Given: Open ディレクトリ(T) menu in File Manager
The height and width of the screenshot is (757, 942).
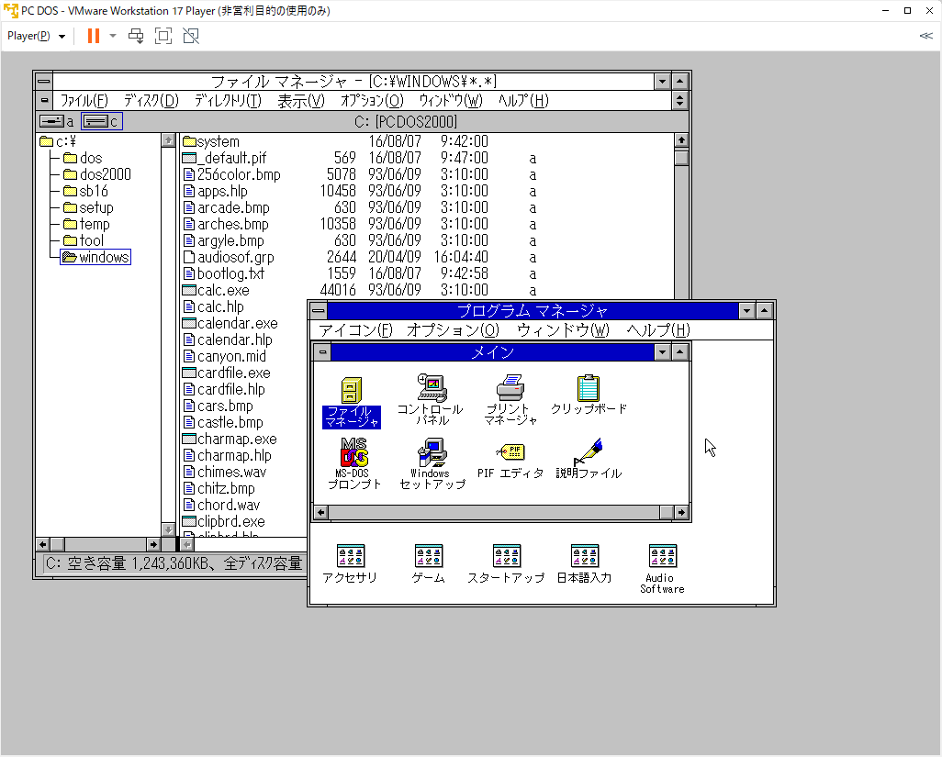Looking at the screenshot, I should click(x=228, y=100).
